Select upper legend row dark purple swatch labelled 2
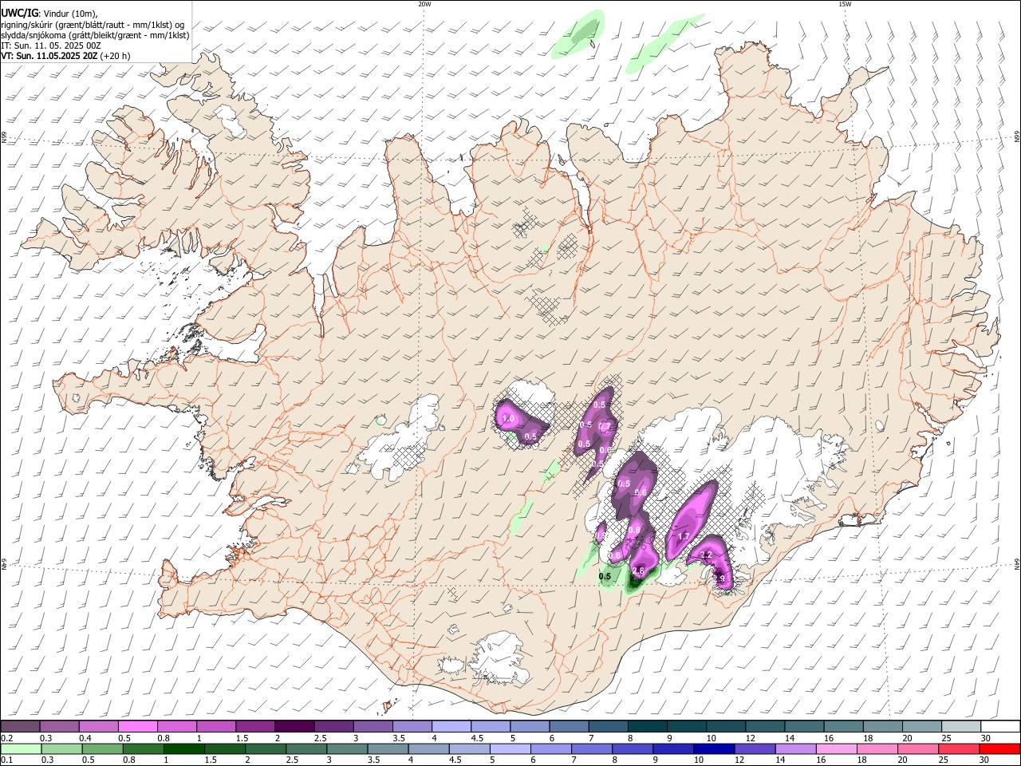 294,726
